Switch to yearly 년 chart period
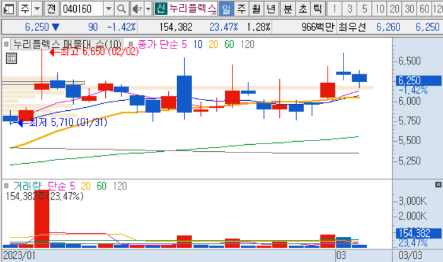 (x=271, y=9)
